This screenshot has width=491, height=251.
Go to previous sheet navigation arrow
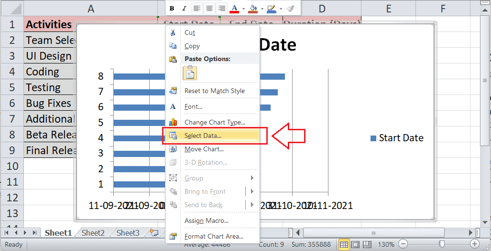point(16,233)
